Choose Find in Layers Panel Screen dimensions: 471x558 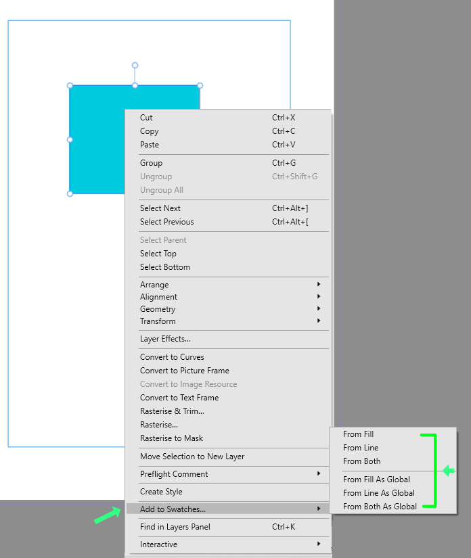click(228, 527)
